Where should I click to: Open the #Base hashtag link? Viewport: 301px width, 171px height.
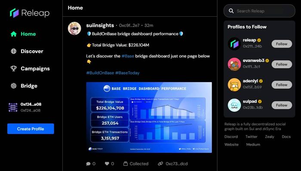click(x=128, y=56)
